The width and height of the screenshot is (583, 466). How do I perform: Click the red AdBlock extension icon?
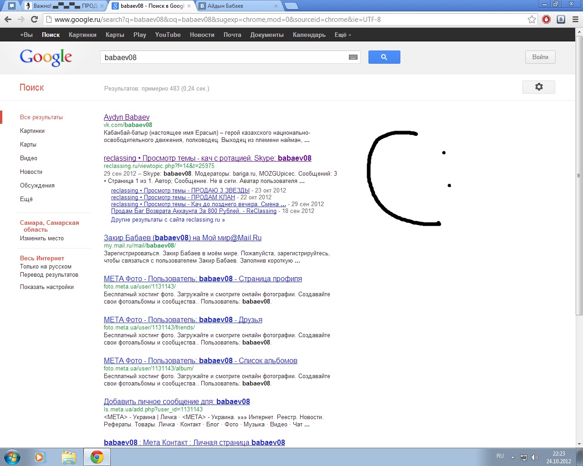coord(547,19)
